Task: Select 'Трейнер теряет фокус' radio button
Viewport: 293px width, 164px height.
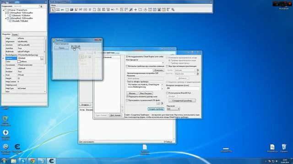Action: click(x=169, y=63)
